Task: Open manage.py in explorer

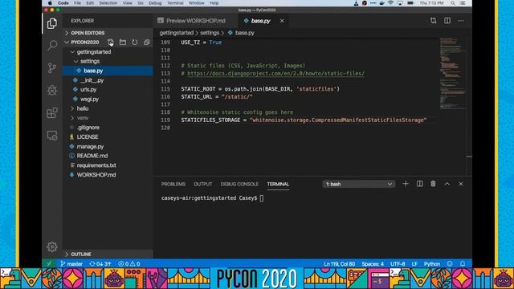Action: 90,146
